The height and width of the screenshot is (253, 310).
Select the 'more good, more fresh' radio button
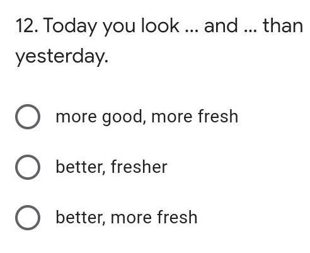pos(28,117)
